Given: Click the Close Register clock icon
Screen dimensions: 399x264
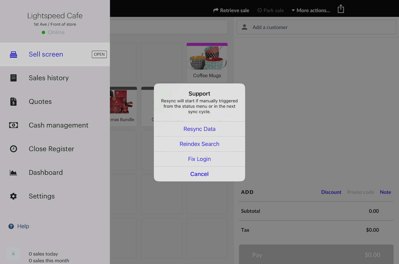Looking at the screenshot, I should pos(14,149).
